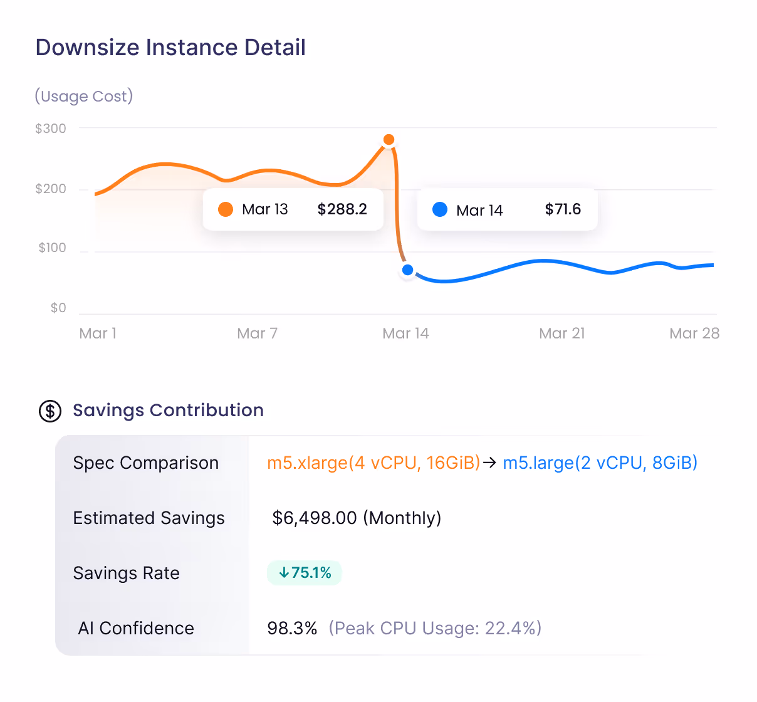757x702 pixels.
Task: Click the Savings Rate row label
Action: [126, 573]
